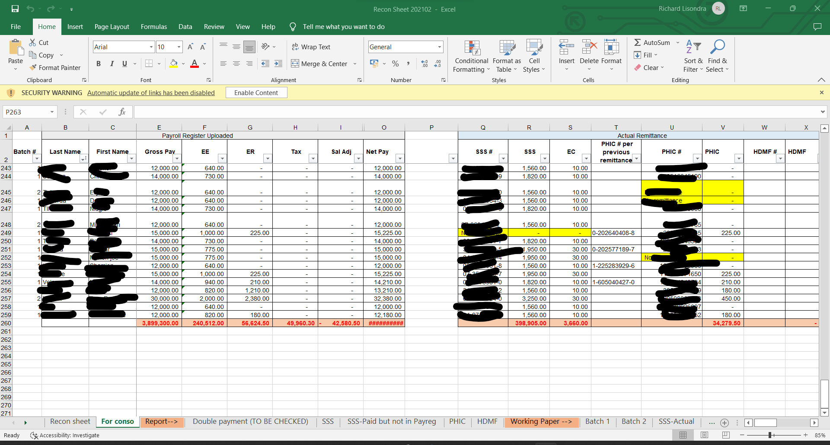Viewport: 830px width, 445px height.
Task: Toggle Bold formatting
Action: point(99,64)
